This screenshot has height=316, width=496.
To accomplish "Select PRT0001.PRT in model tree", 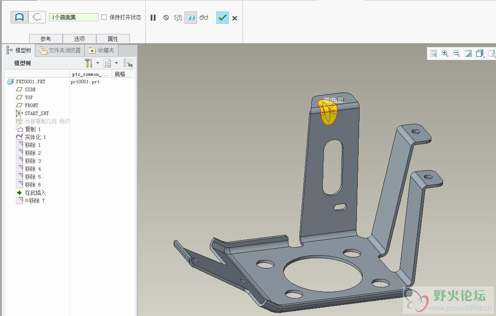I will (30, 82).
